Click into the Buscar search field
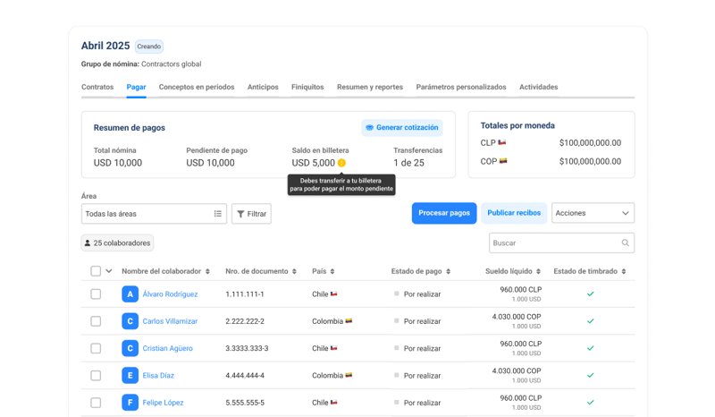The image size is (715, 417). 562,243
